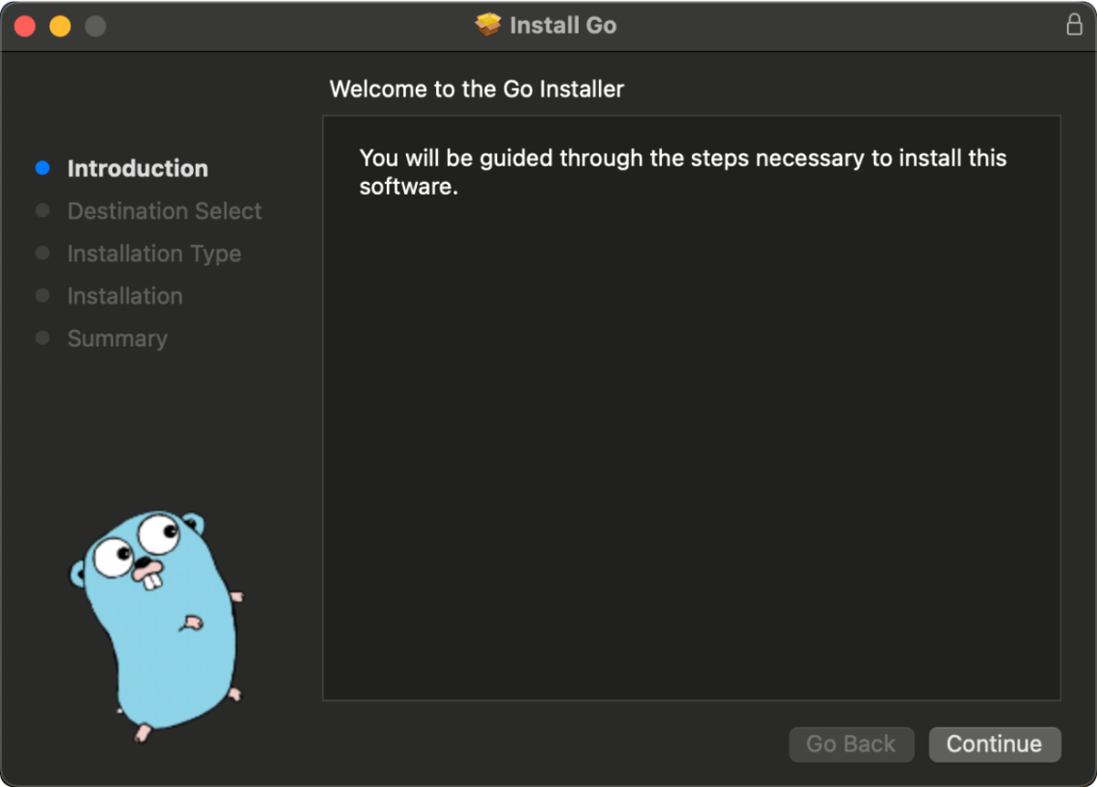The height and width of the screenshot is (787, 1097).
Task: Click the Install Go title text
Action: click(x=562, y=25)
